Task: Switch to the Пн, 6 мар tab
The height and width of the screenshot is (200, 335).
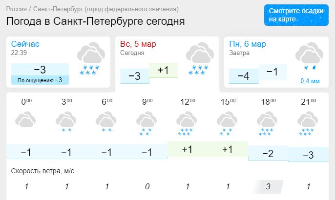Action: click(276, 62)
